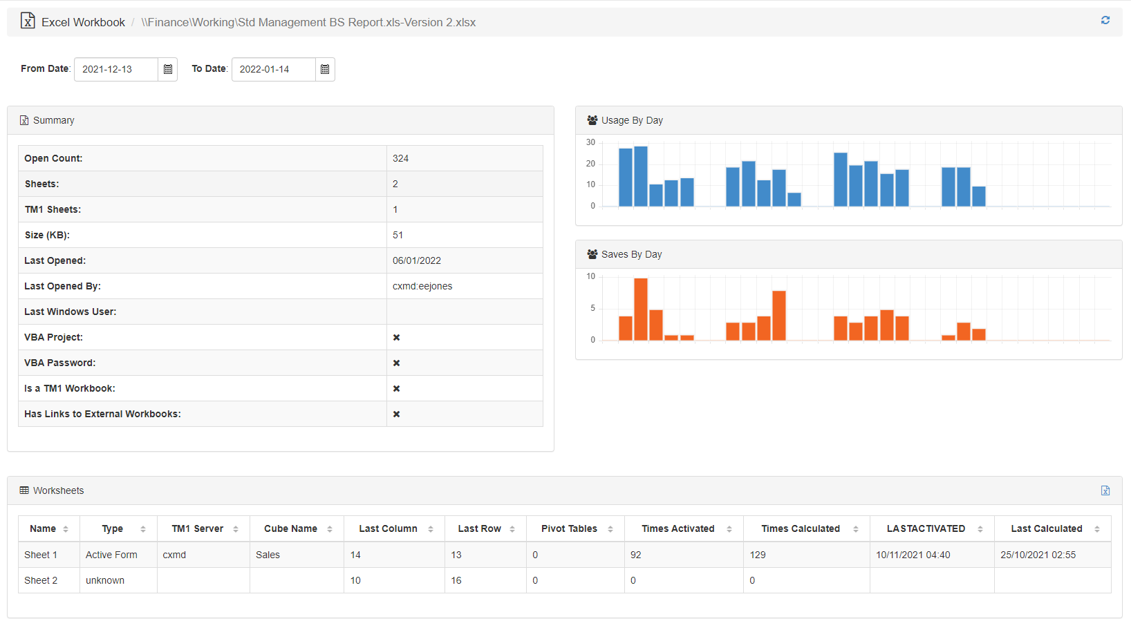The height and width of the screenshot is (630, 1131).
Task: Click the users icon on Usage By Day
Action: 592,120
